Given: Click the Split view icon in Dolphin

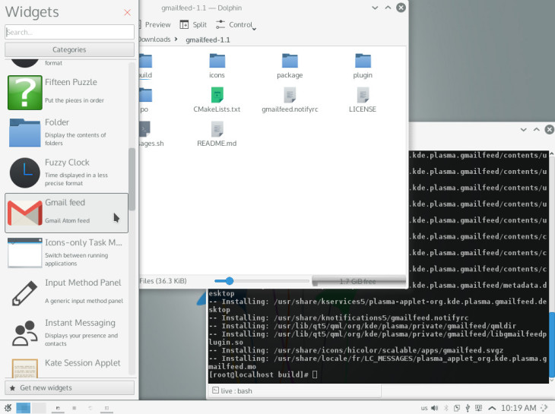Looking at the screenshot, I should click(x=184, y=24).
